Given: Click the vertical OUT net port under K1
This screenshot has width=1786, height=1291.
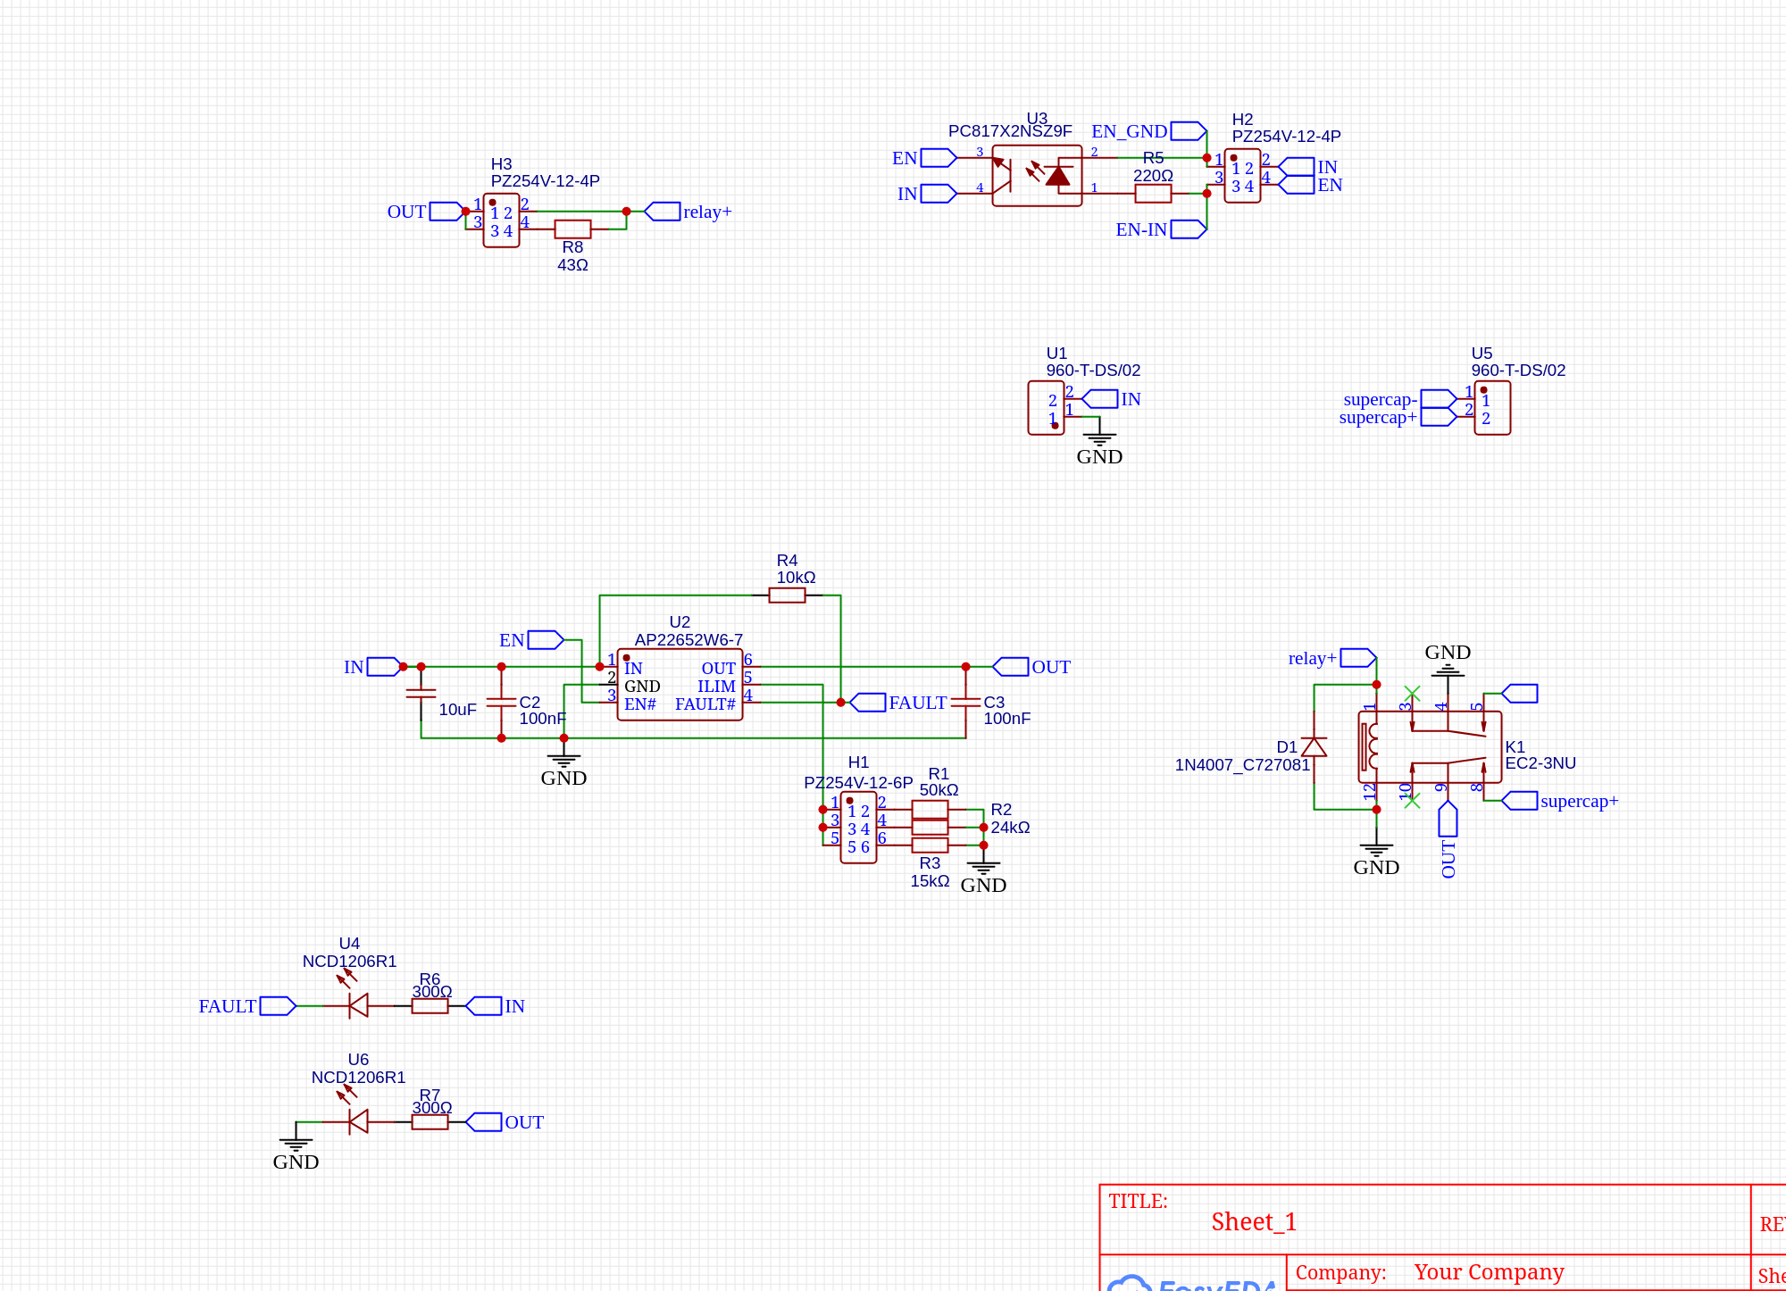Looking at the screenshot, I should 1448,819.
